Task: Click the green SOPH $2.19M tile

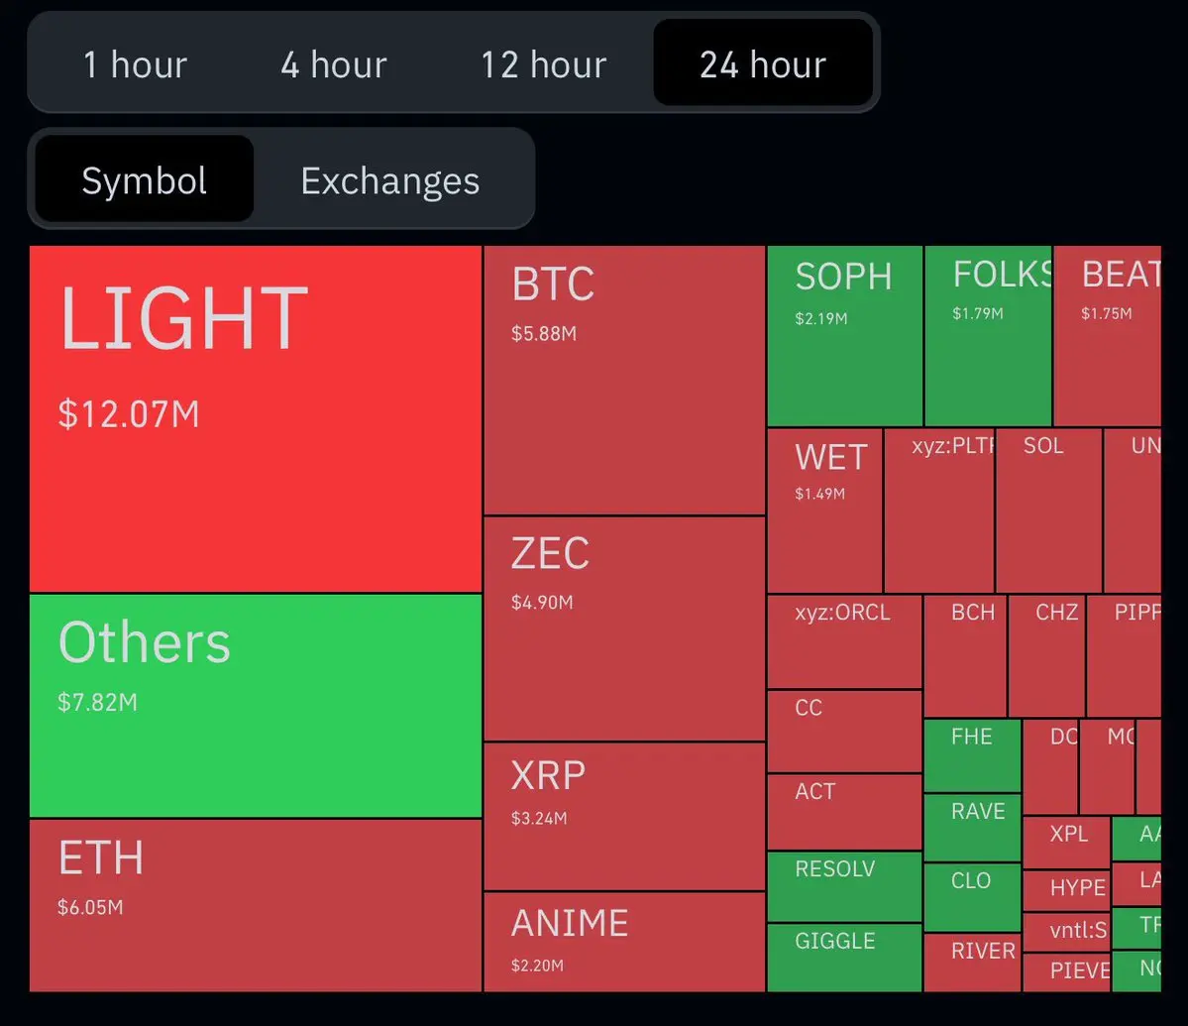Action: (x=845, y=336)
